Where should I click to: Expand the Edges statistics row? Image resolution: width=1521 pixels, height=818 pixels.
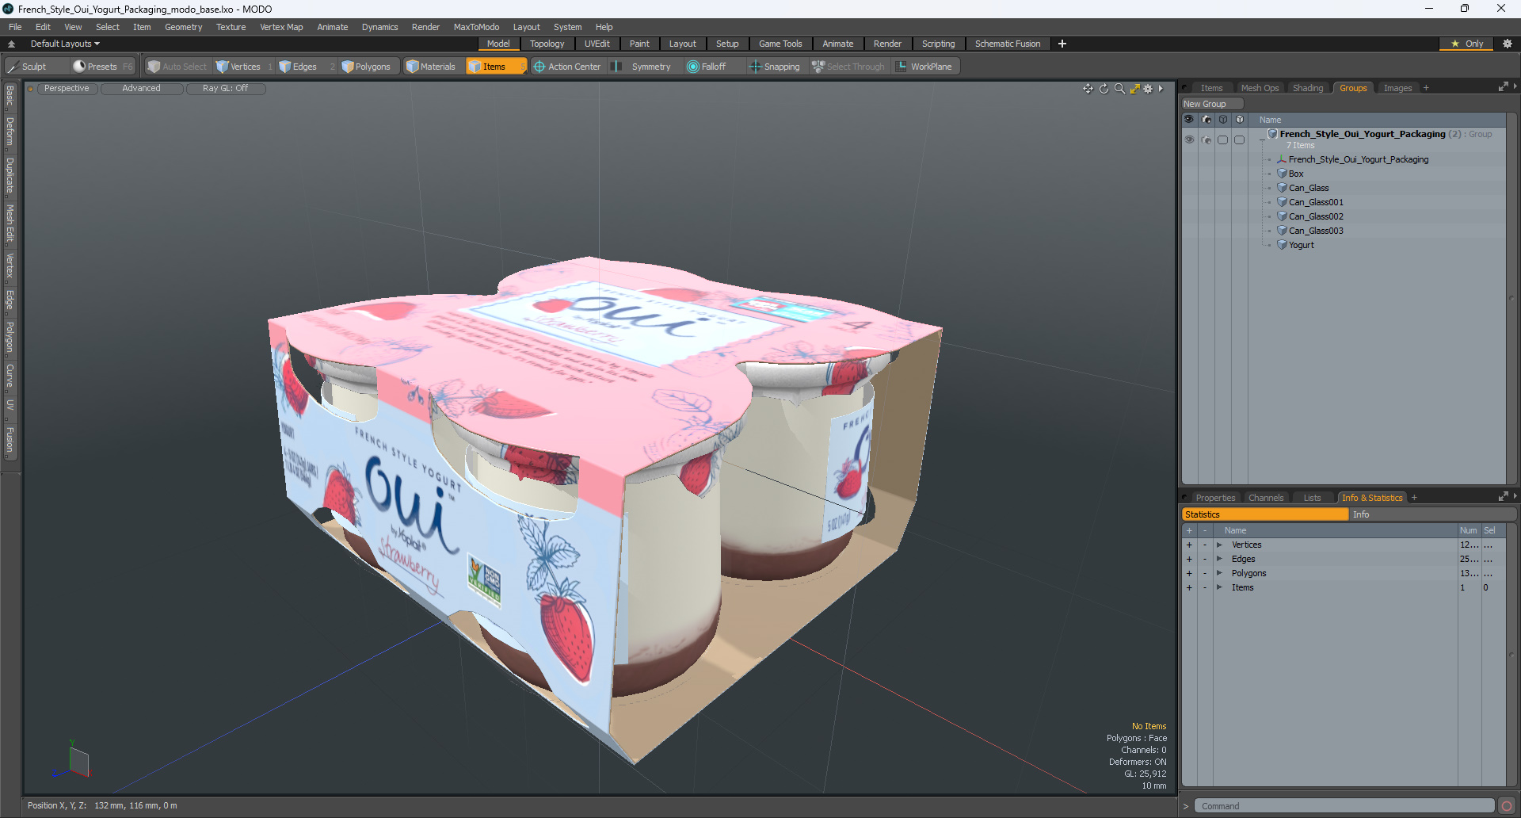(x=1219, y=559)
